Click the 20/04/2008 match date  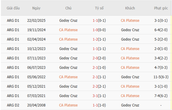36,105
